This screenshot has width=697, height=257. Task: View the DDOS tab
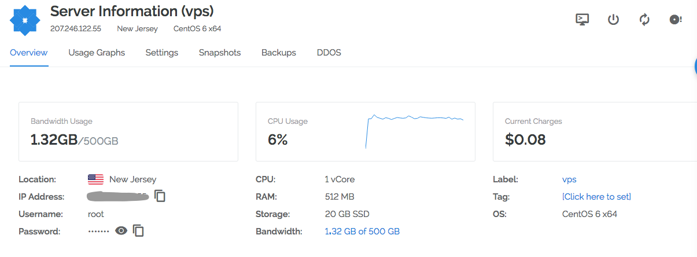point(329,53)
